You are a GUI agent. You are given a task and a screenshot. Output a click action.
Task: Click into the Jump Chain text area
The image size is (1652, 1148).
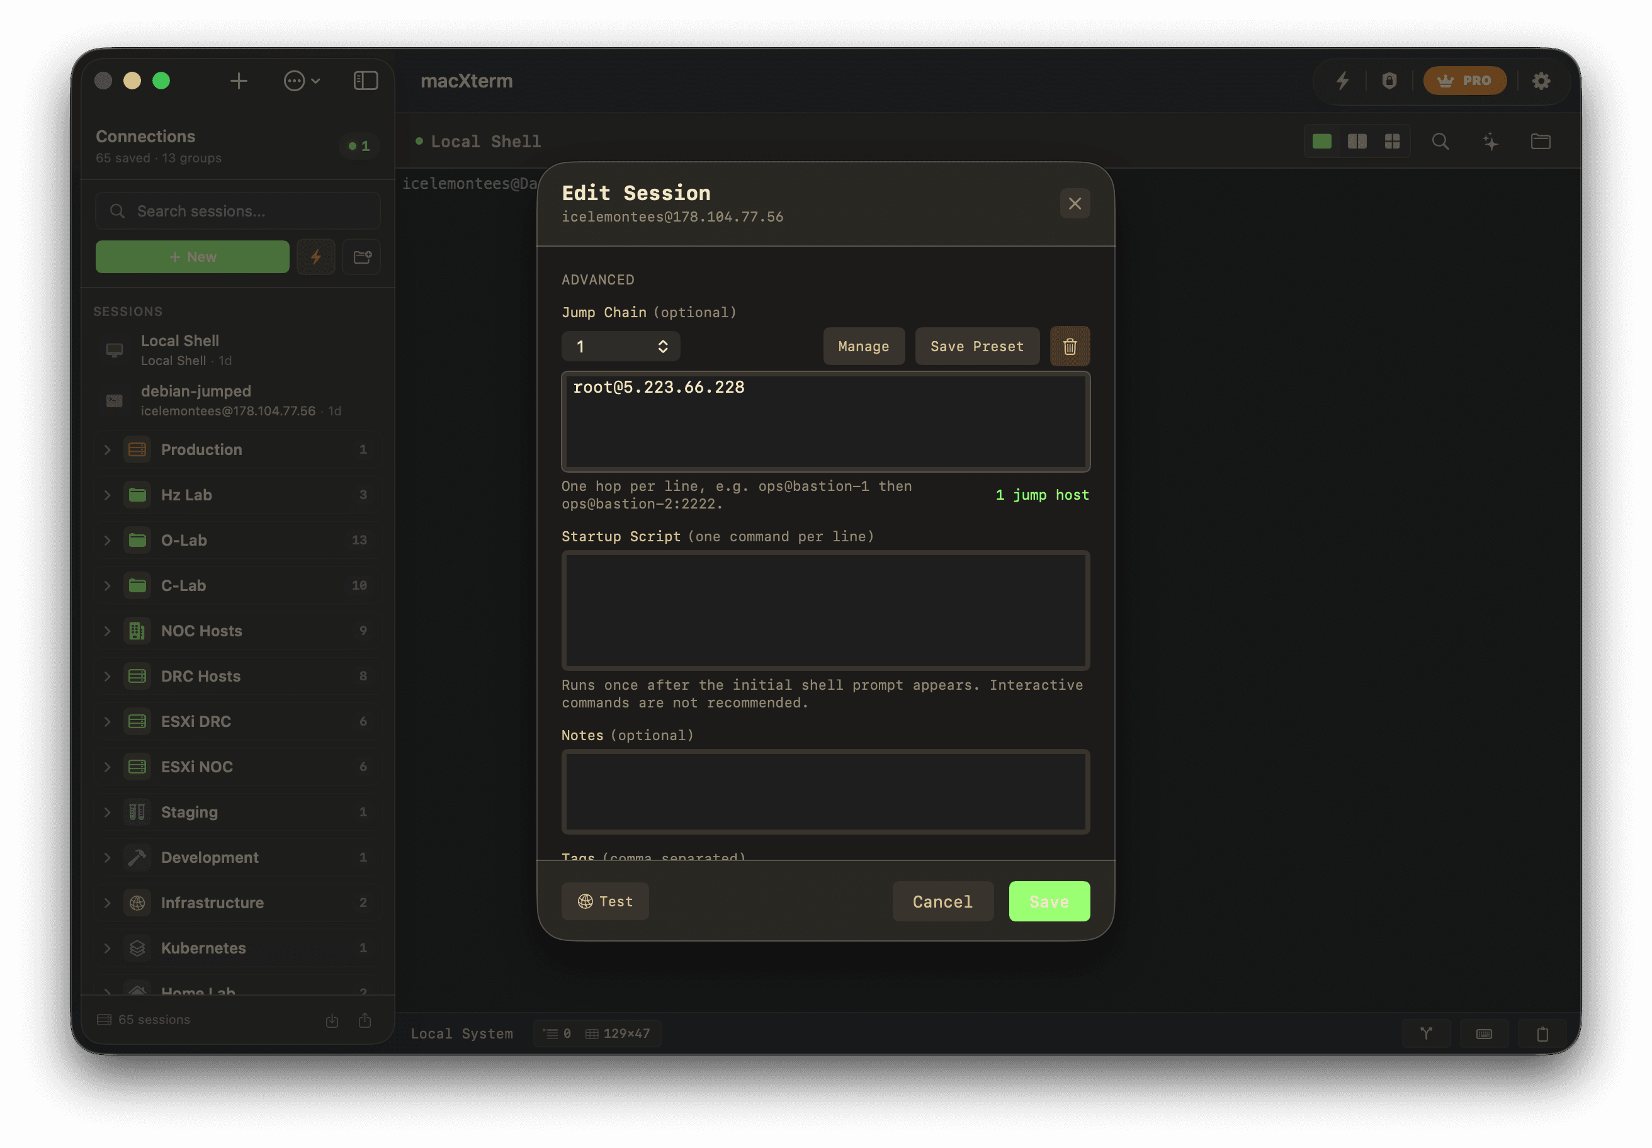click(825, 422)
